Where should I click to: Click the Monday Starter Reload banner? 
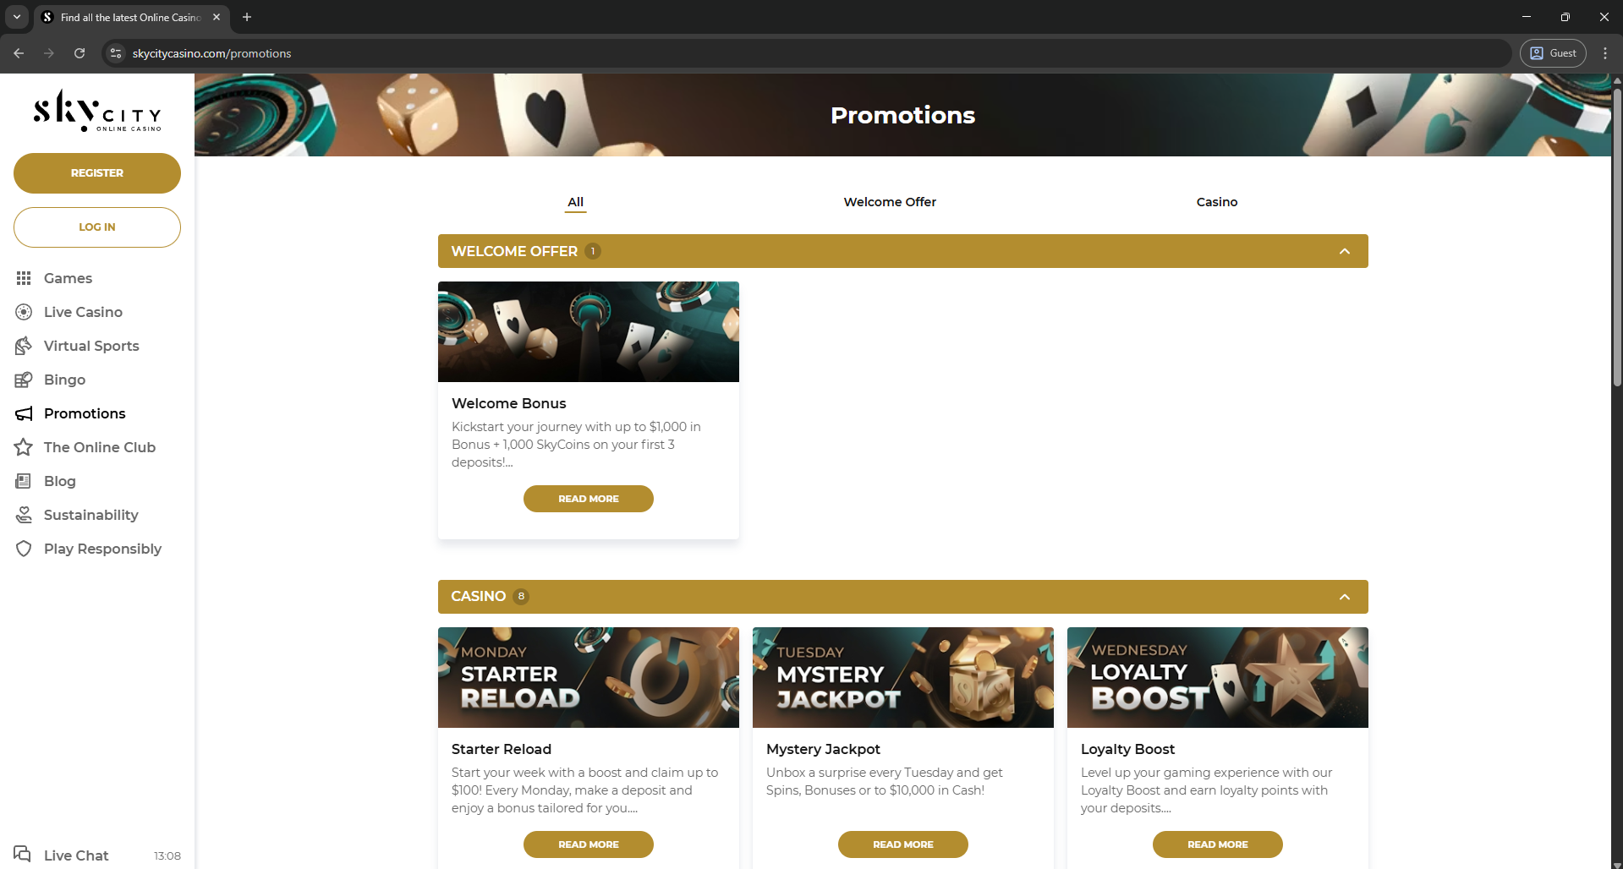pyautogui.click(x=589, y=677)
